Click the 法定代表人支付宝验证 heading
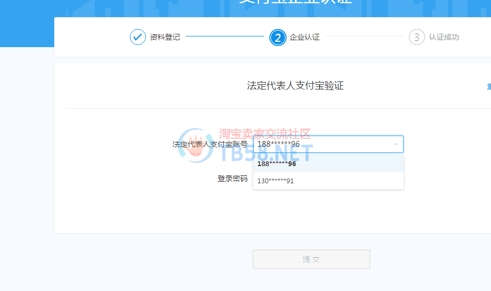The image size is (491, 291). [295, 85]
